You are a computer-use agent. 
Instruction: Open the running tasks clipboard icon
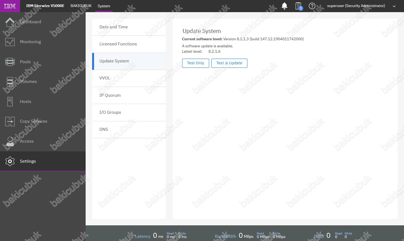coord(299,6)
